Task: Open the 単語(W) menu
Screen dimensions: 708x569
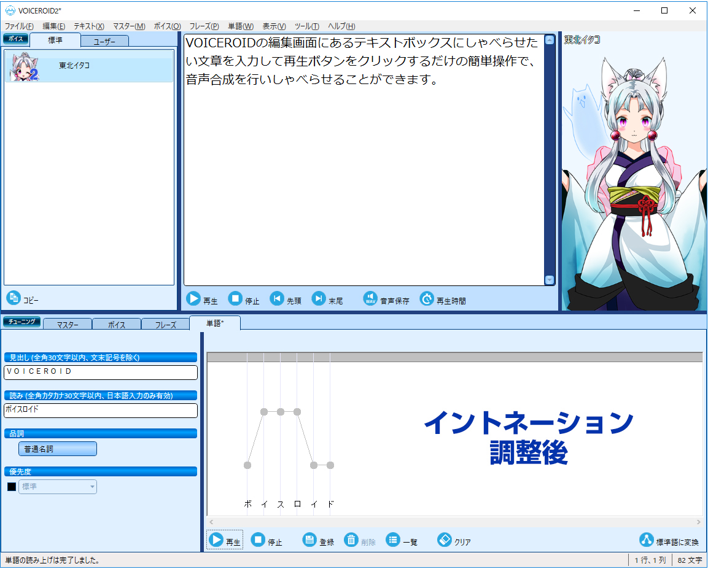Action: [x=241, y=26]
